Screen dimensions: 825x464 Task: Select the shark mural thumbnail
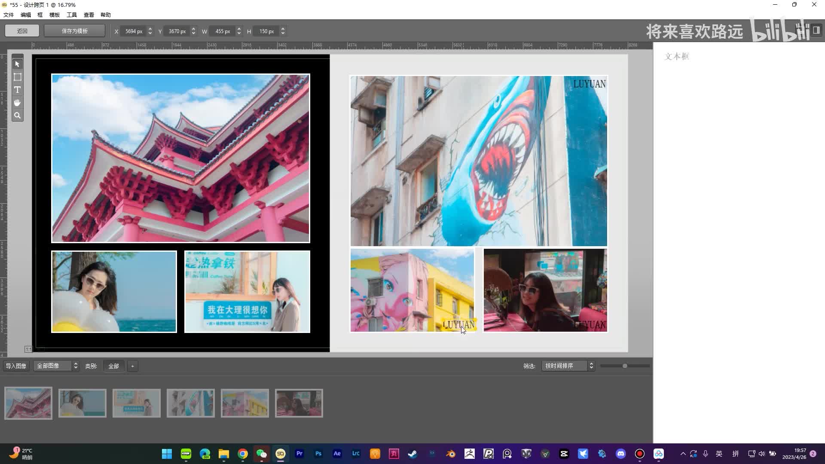tap(190, 403)
